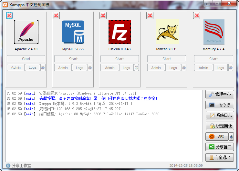This screenshot has height=171, width=239.
Task: Click the Xampps logo in title bar
Action: (5, 5)
